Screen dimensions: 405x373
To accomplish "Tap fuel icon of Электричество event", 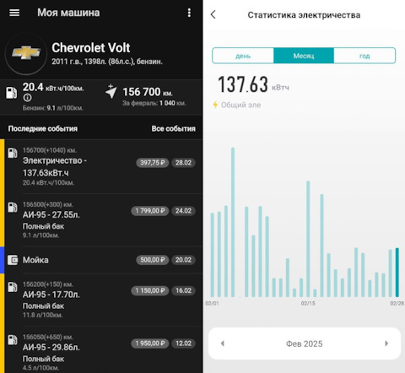I will [x=13, y=153].
